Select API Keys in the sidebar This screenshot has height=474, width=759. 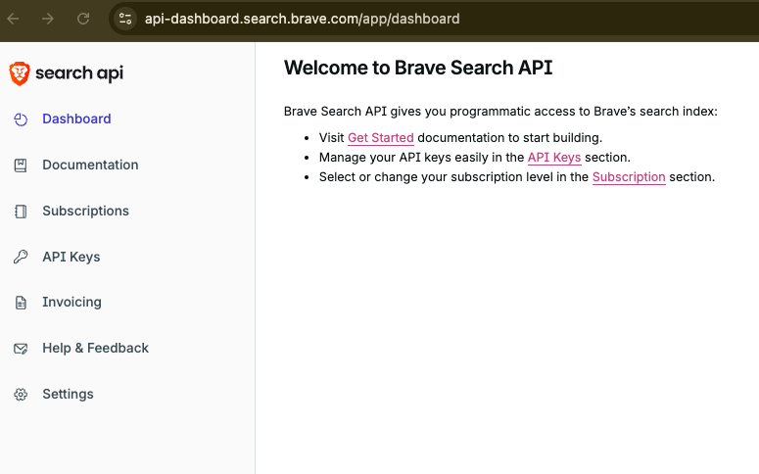coord(71,257)
